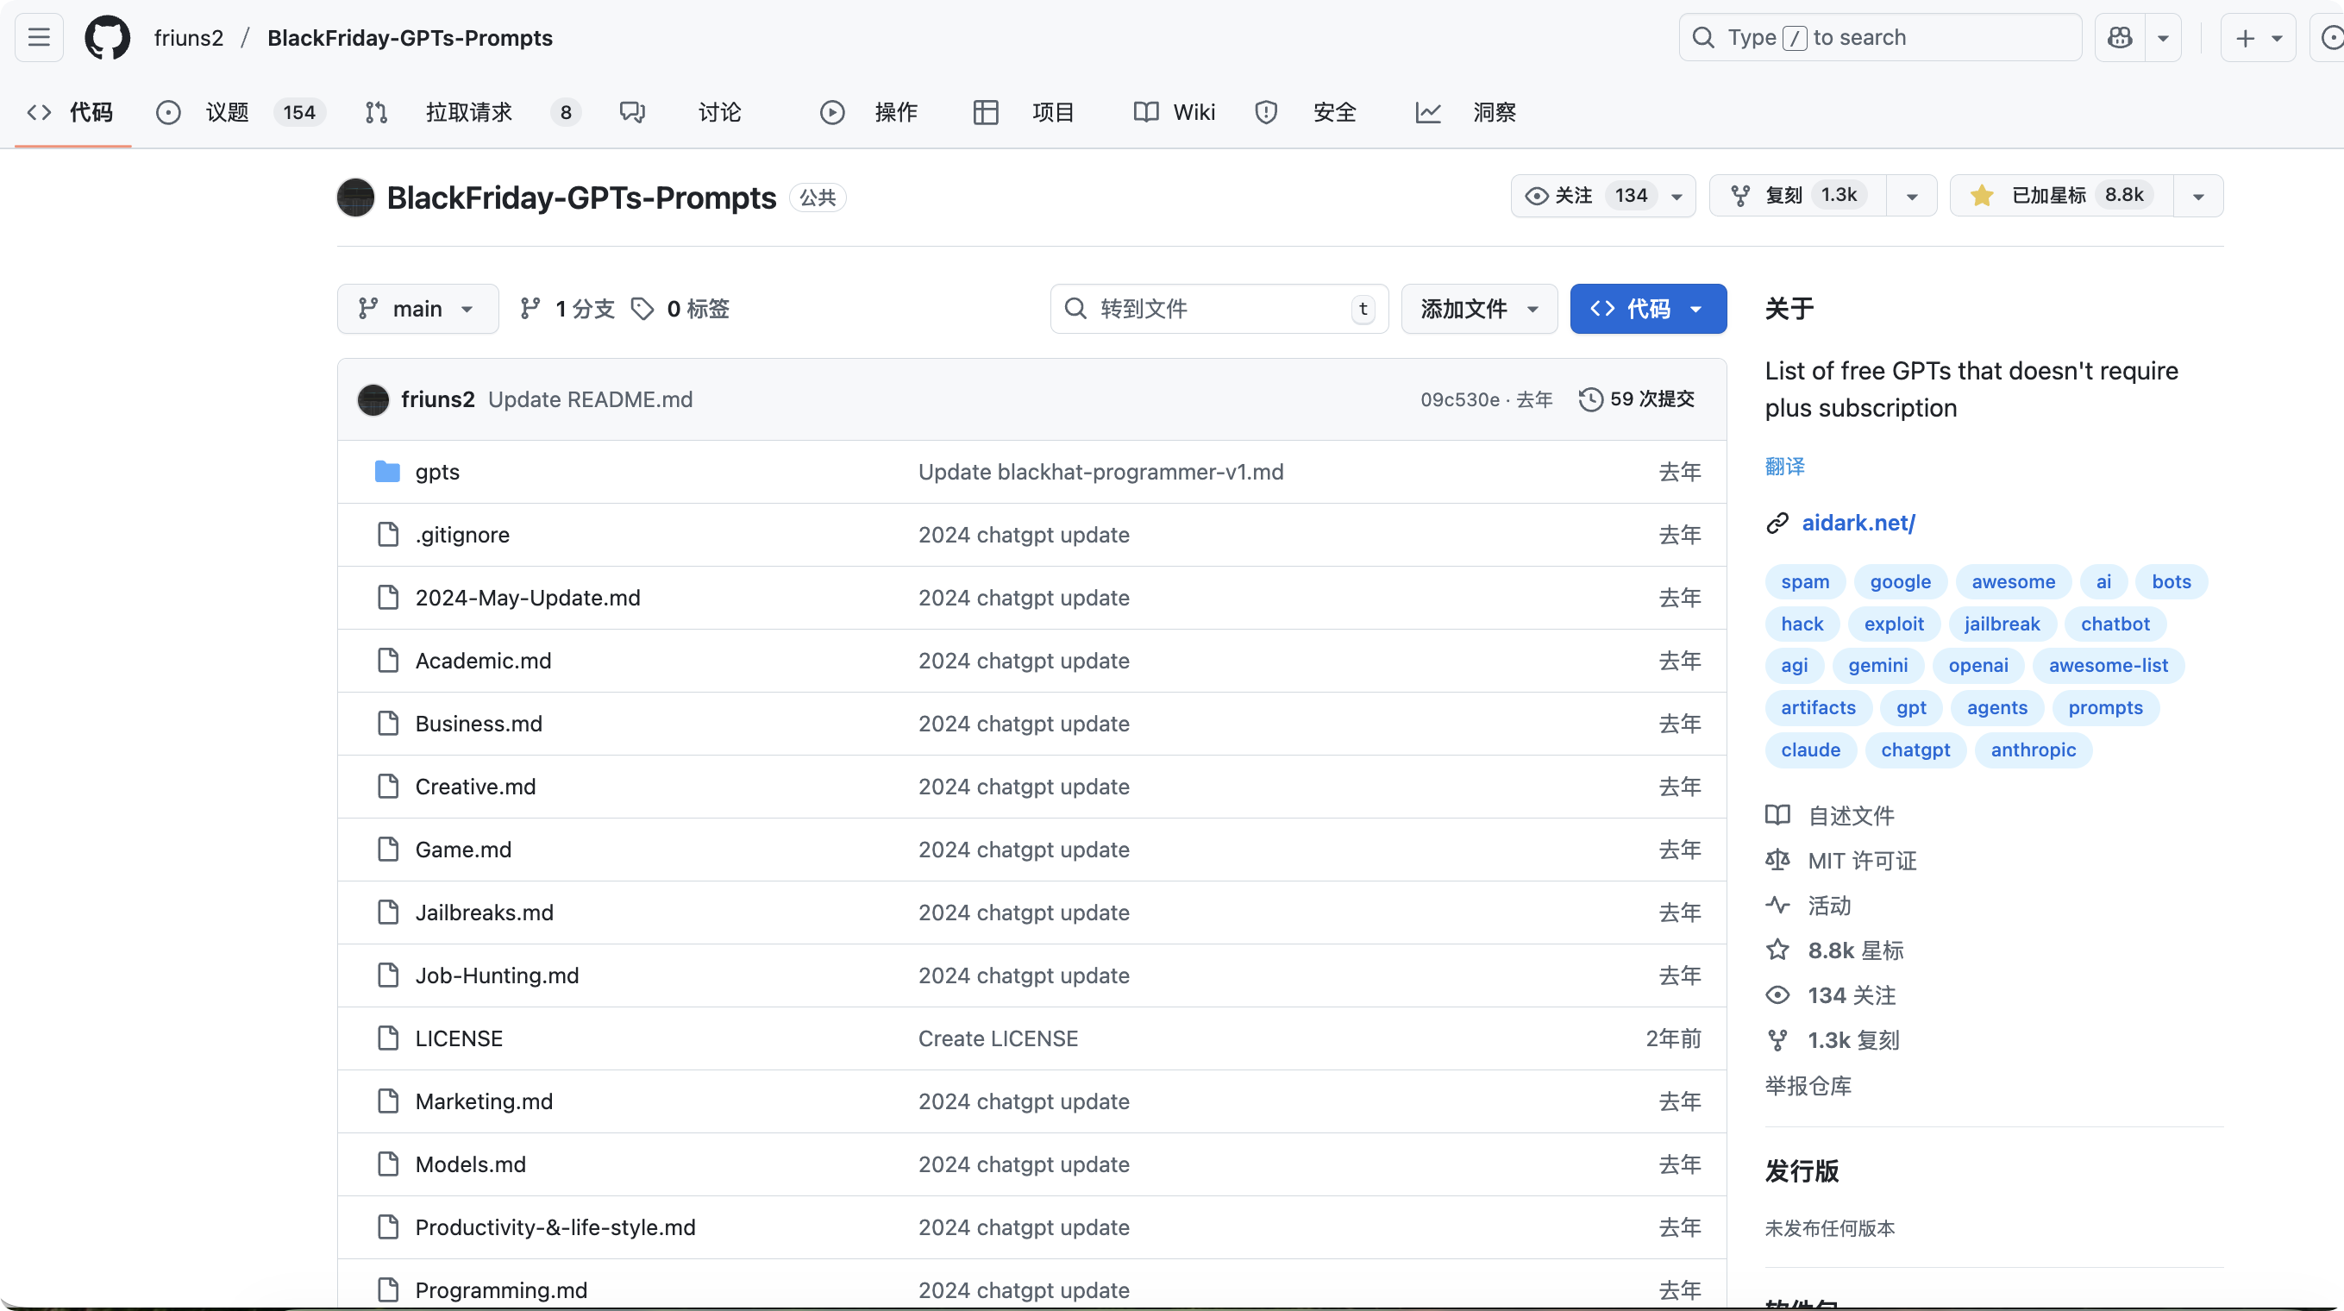Screen dimensions: 2344x1311
Task: Open Copilot chat icon in header
Action: click(2119, 37)
